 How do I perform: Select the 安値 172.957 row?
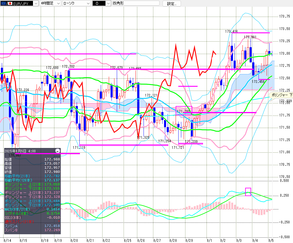[x=32, y=168]
